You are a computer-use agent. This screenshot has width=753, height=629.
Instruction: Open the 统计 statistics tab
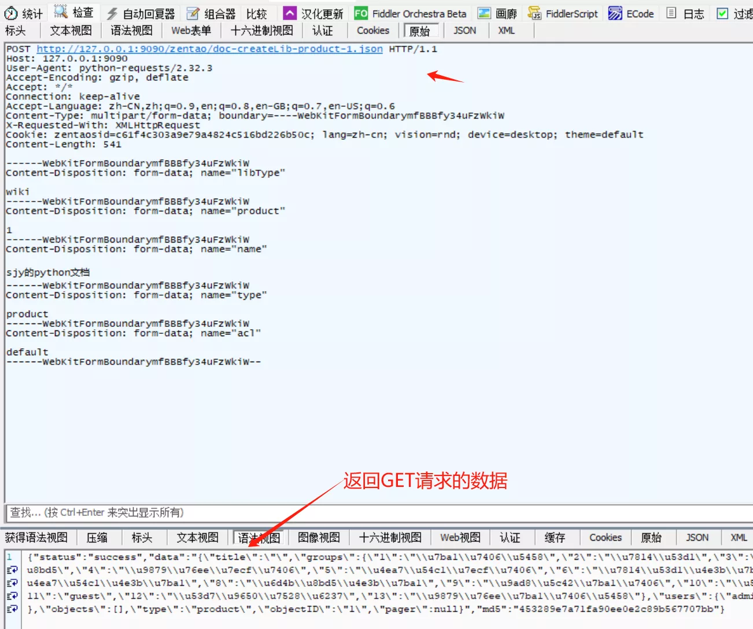(x=24, y=13)
